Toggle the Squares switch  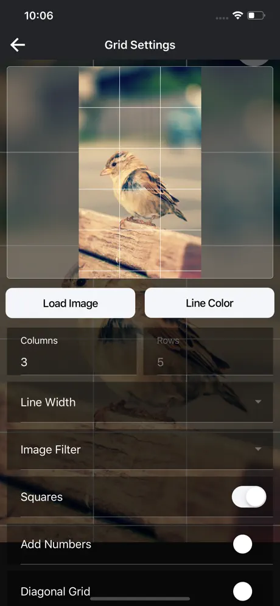click(x=249, y=496)
